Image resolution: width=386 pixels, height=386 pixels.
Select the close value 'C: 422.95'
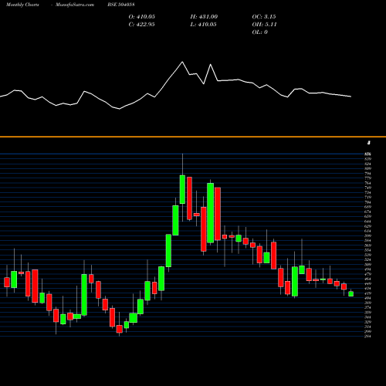pyautogui.click(x=142, y=25)
